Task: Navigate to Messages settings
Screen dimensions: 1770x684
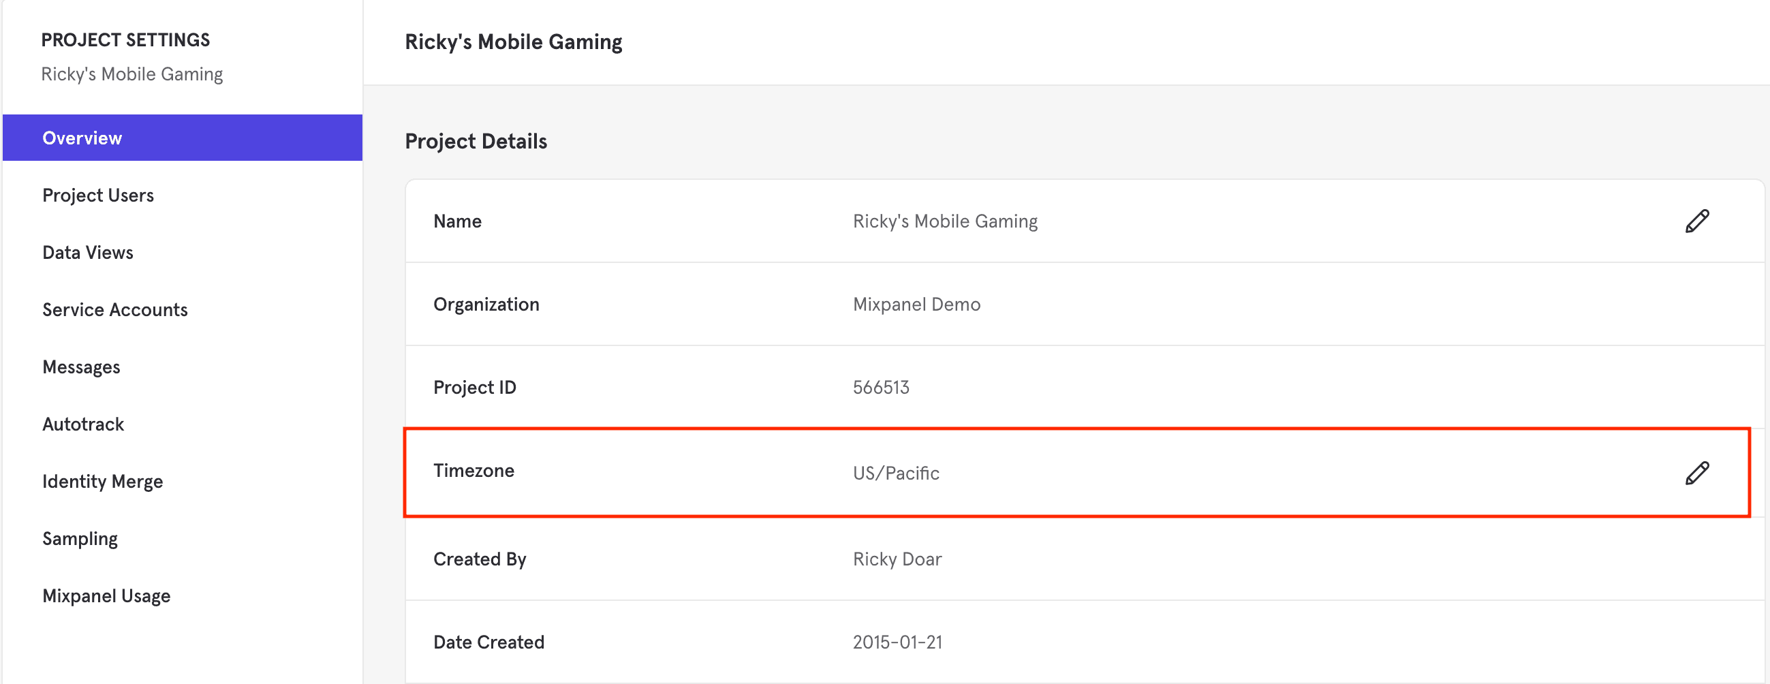Action: pos(81,367)
